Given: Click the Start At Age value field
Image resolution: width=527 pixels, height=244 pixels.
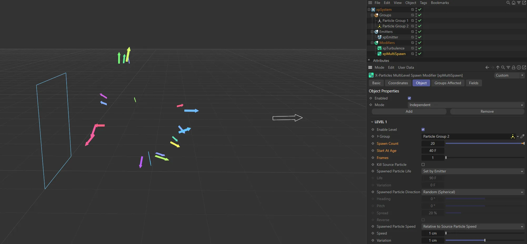Looking at the screenshot, I should pos(433,151).
